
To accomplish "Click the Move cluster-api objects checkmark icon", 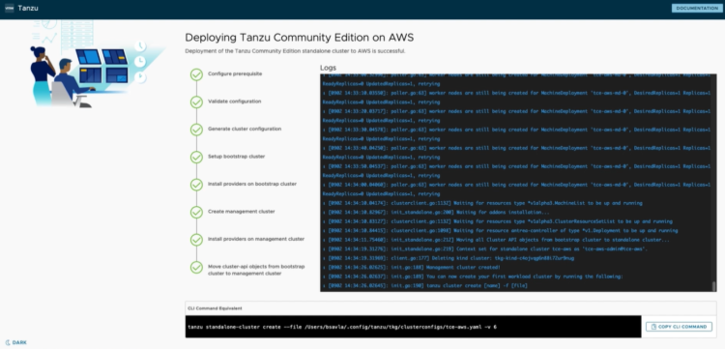I will 196,268.
